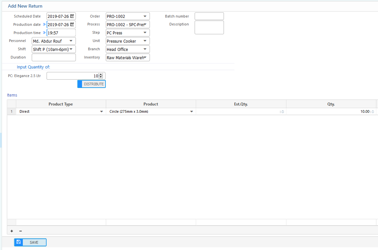The height and width of the screenshot is (250, 378).
Task: Click the Product column header
Action: (151, 104)
